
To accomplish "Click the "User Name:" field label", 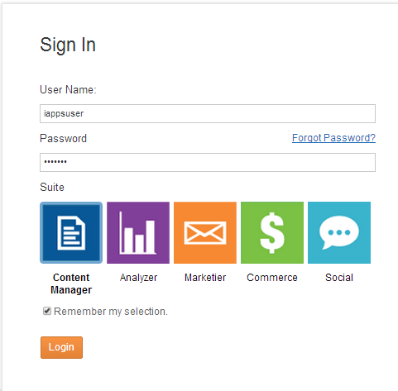I will [68, 89].
